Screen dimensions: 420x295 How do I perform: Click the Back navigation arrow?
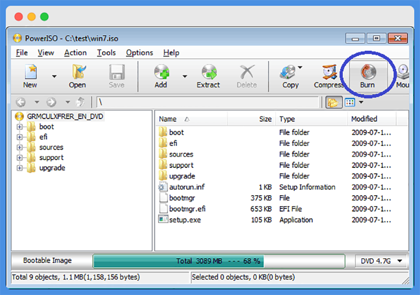coord(20,102)
